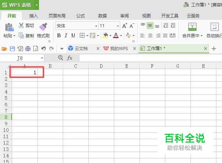Click the plus button to add new tab
Viewport: 222px width, 163px height.
[x=214, y=49]
